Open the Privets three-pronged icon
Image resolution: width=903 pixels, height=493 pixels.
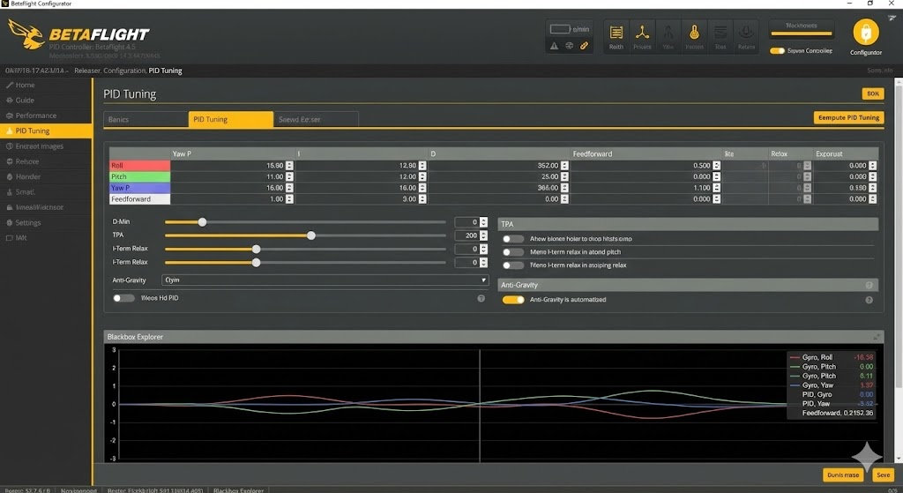tap(642, 37)
